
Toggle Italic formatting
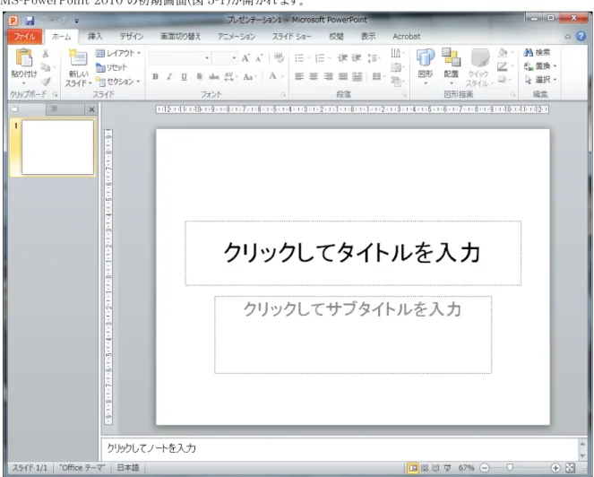(x=169, y=76)
